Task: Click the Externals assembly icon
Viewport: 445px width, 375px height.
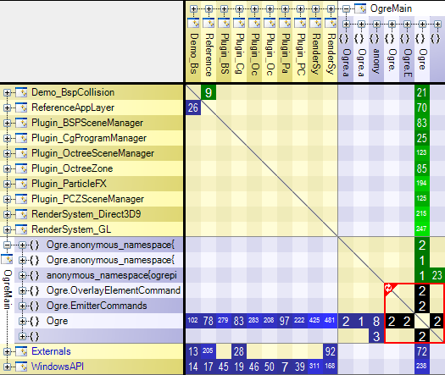Action: pos(21,351)
